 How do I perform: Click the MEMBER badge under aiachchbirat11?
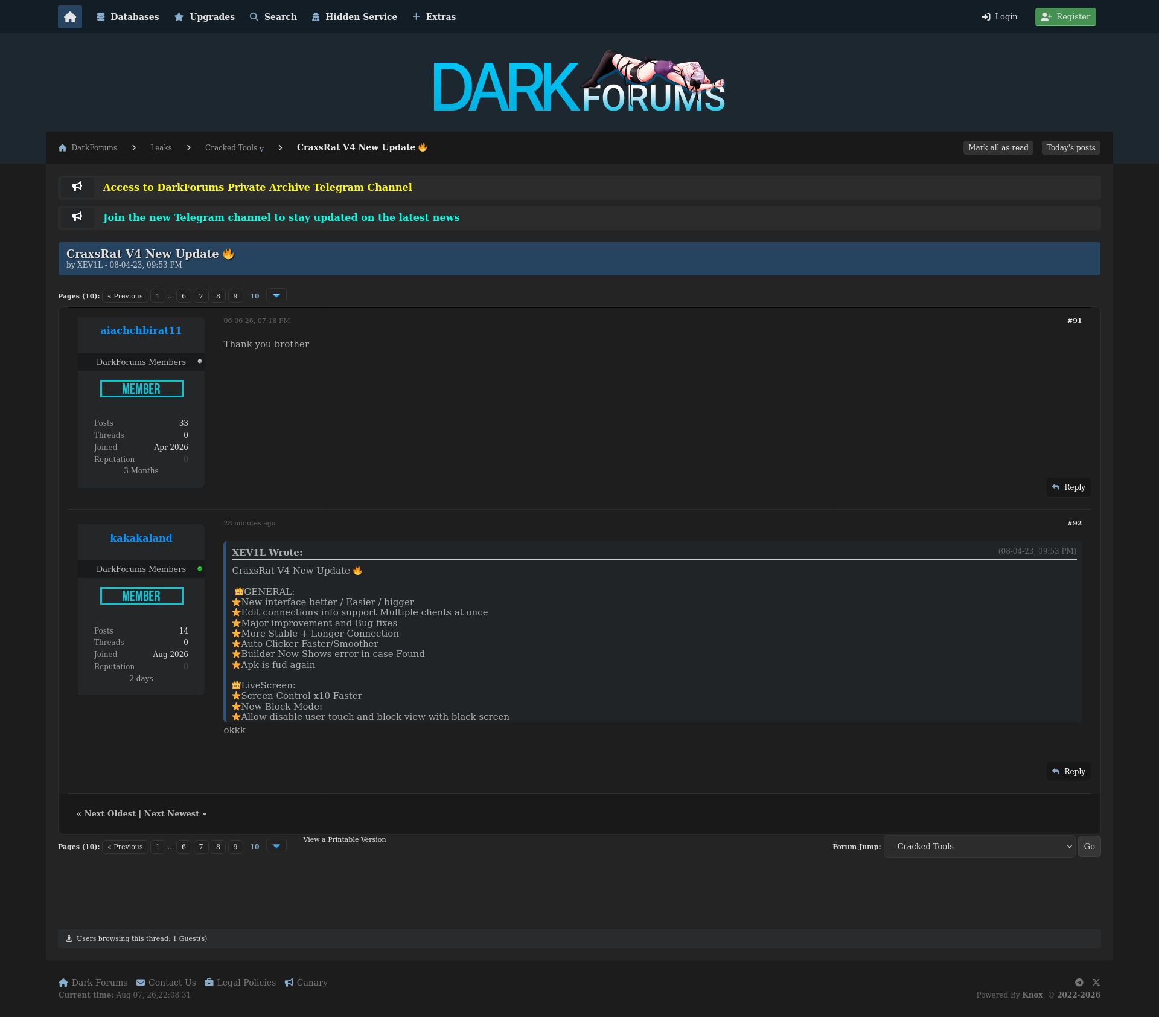(x=142, y=389)
